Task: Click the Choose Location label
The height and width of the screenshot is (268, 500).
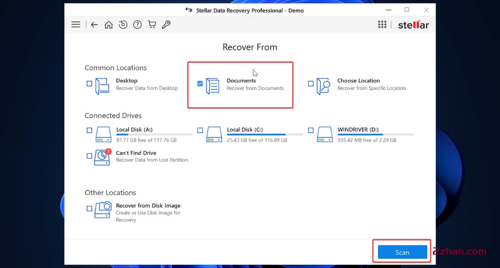Action: tap(358, 81)
